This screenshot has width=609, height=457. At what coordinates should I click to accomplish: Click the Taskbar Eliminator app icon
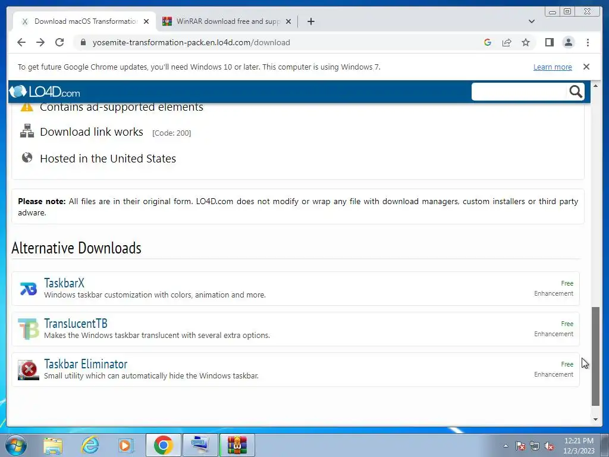click(29, 370)
